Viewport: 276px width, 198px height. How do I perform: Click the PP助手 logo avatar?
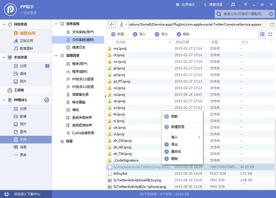coord(10,10)
